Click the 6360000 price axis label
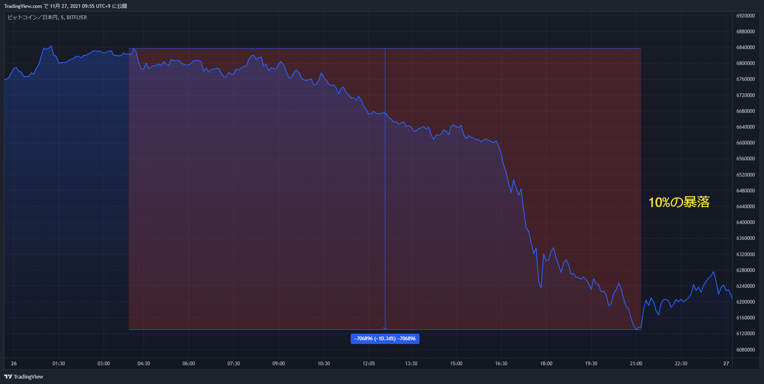Image resolution: width=764 pixels, height=384 pixels. [x=746, y=238]
